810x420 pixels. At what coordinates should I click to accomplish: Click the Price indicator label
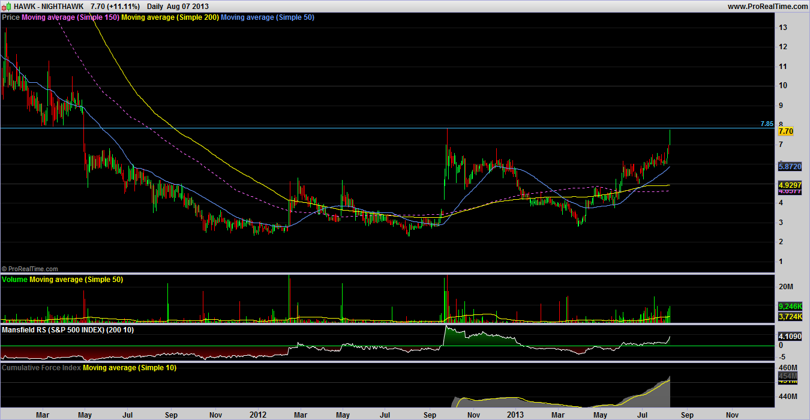(11, 17)
